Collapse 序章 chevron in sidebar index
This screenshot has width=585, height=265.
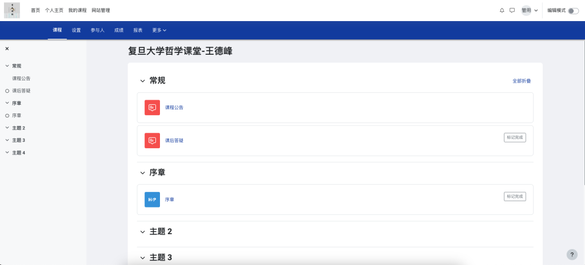coord(7,103)
